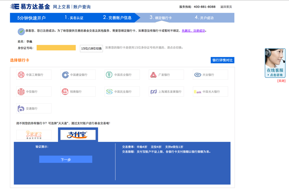The width and height of the screenshot is (289, 189).
Task: Go to step 4. 开户成功
Action: (x=204, y=18)
